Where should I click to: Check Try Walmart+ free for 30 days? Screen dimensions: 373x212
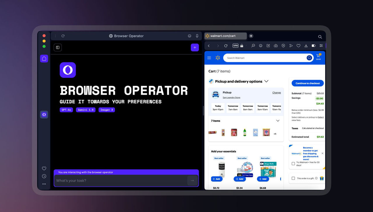293,164
